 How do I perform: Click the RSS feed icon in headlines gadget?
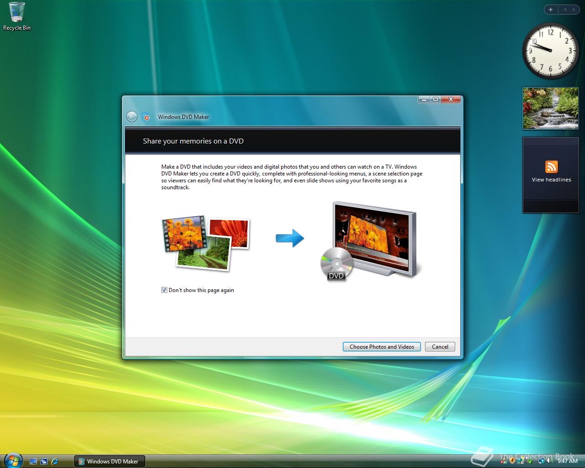click(552, 167)
